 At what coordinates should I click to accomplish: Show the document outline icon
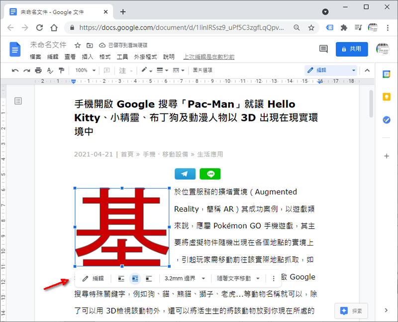pos(18,101)
